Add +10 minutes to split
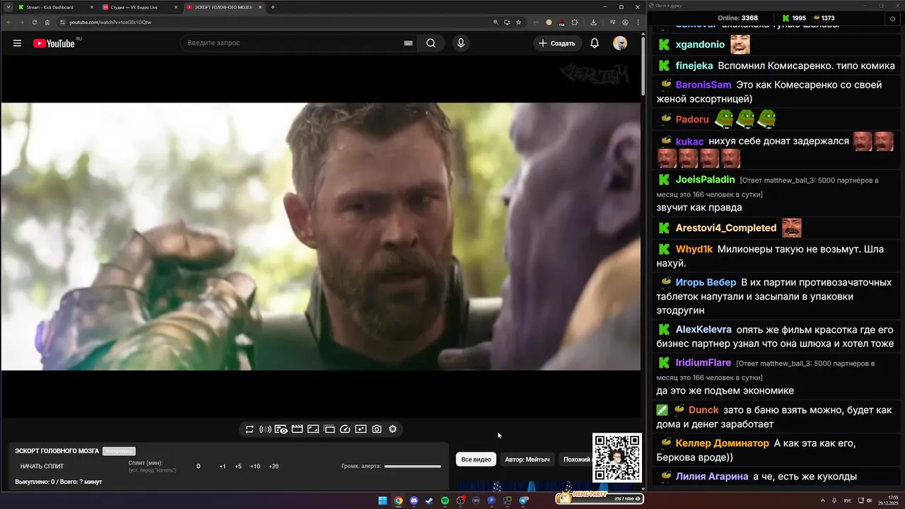Screen dimensions: 905x509 point(255,467)
